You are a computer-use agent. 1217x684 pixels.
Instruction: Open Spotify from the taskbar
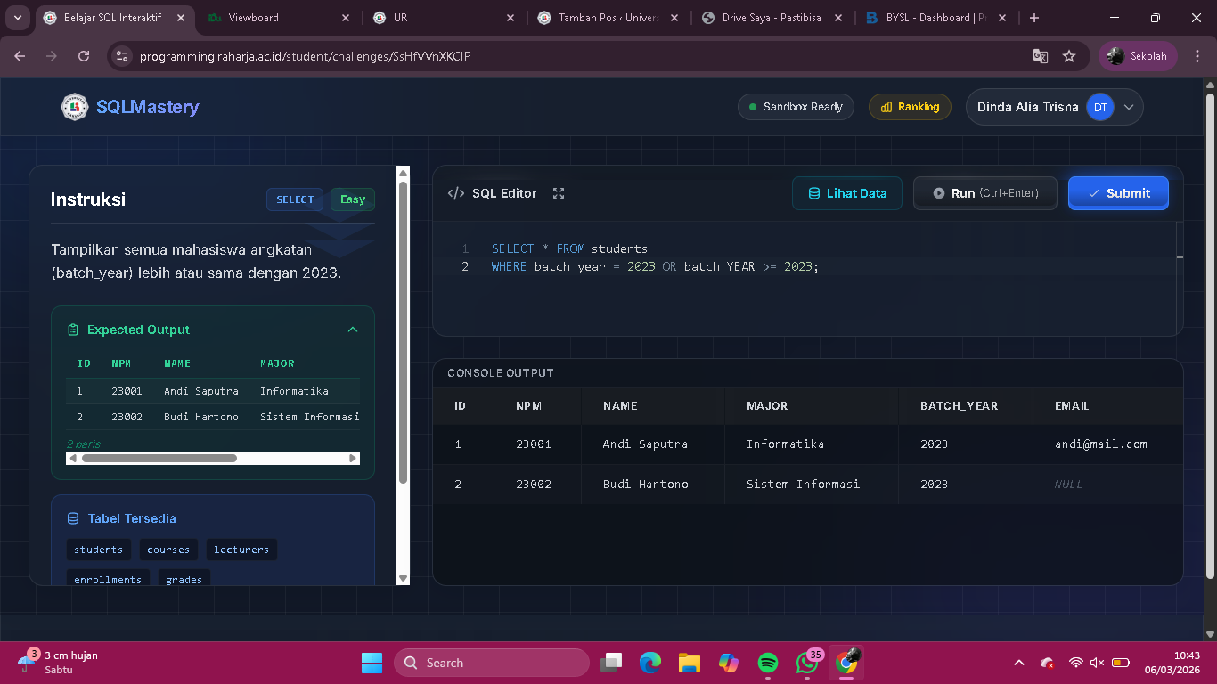[768, 663]
